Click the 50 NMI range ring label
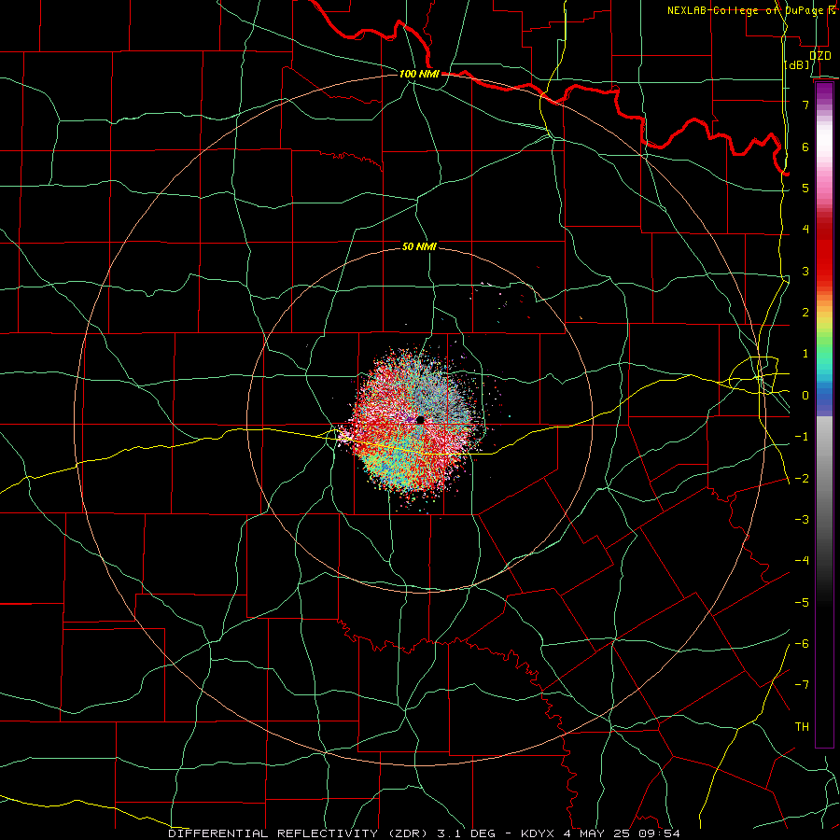This screenshot has width=840, height=840. tap(419, 246)
